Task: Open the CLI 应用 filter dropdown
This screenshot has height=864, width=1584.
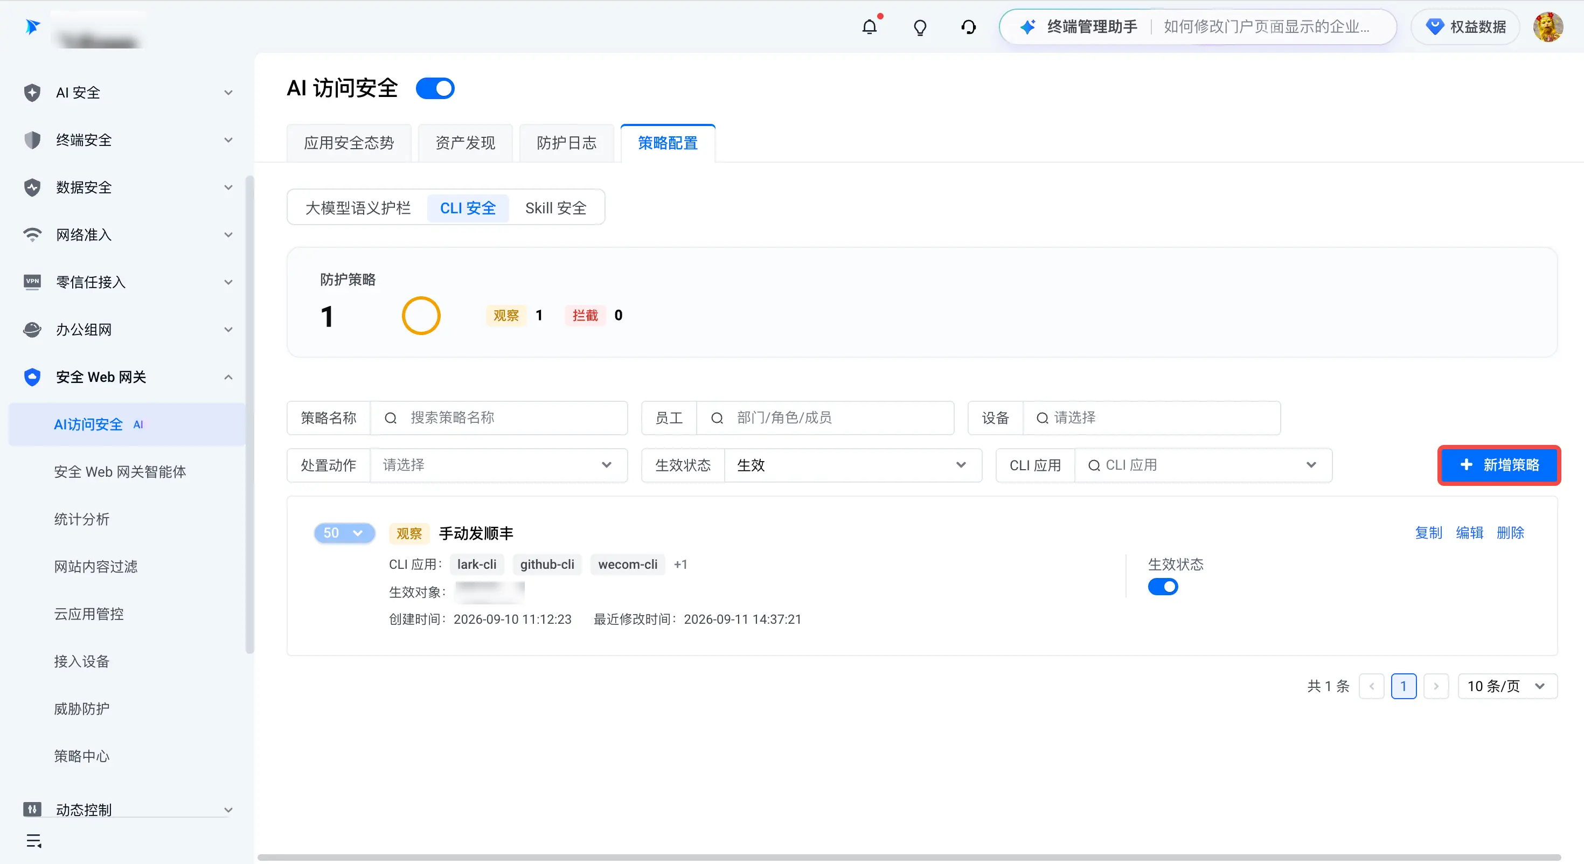Action: [1203, 465]
